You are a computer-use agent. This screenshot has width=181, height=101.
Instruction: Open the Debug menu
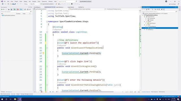click(25, 1)
